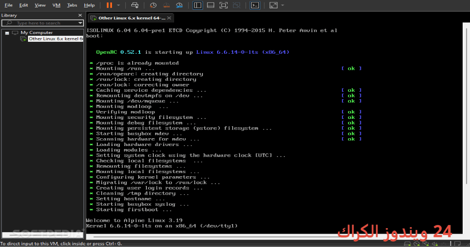Toggle the thumbnail bar view

pos(210,5)
